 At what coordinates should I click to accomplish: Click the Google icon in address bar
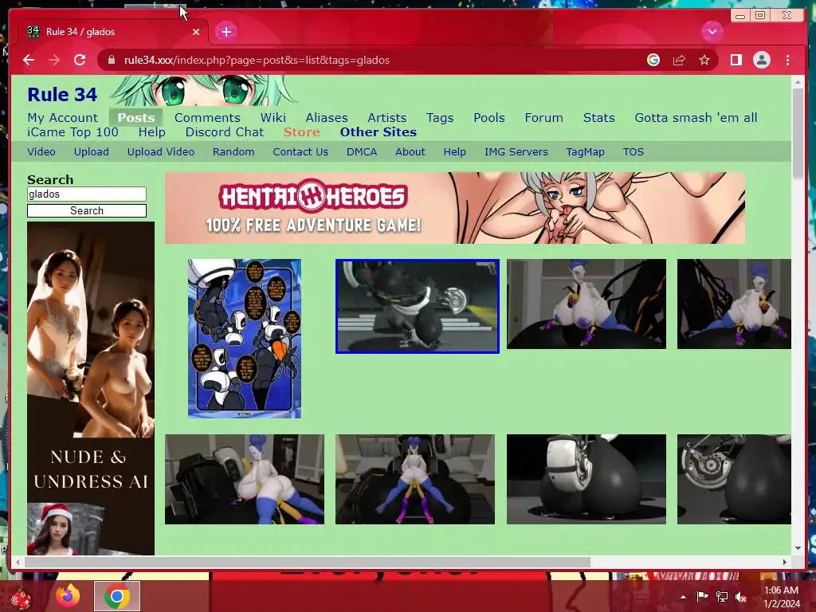click(653, 60)
